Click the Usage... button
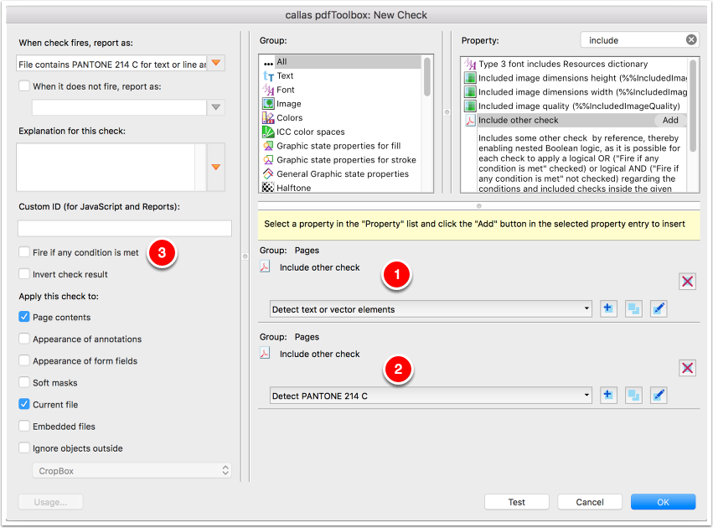The height and width of the screenshot is (528, 713). (50, 502)
